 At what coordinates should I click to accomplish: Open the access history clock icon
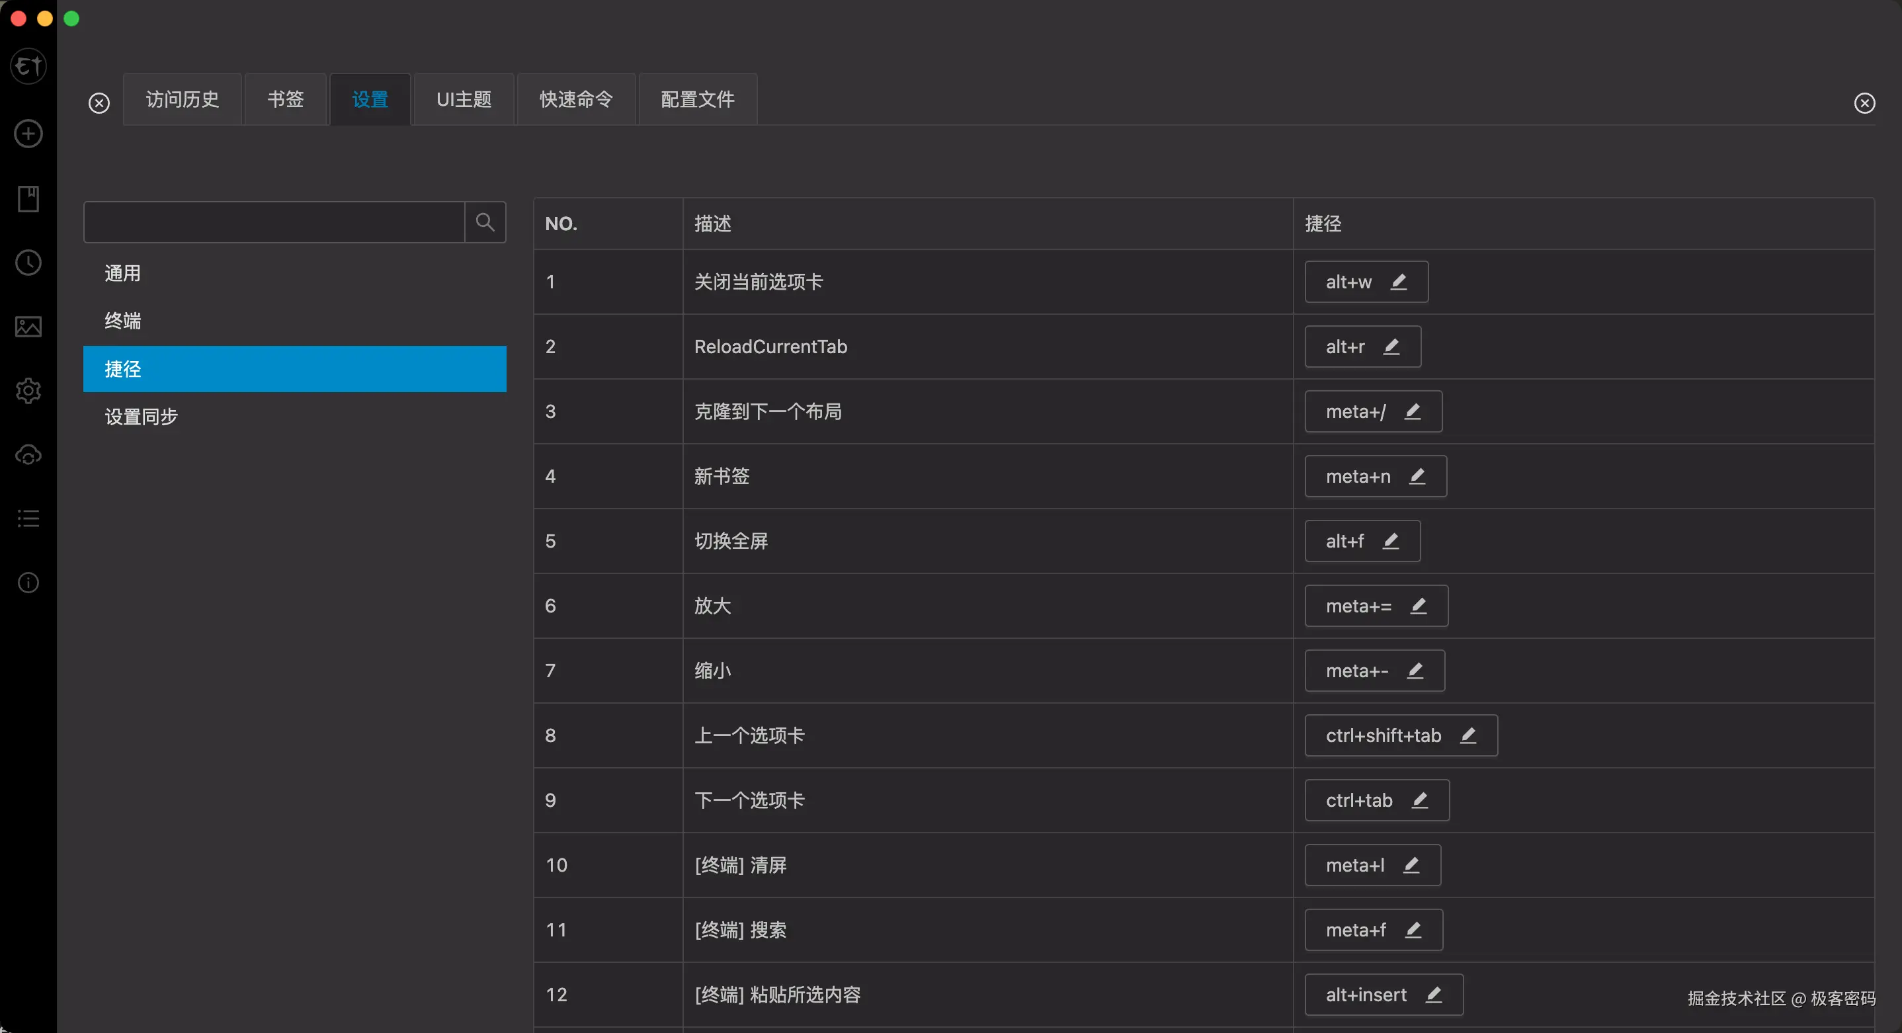(x=27, y=262)
